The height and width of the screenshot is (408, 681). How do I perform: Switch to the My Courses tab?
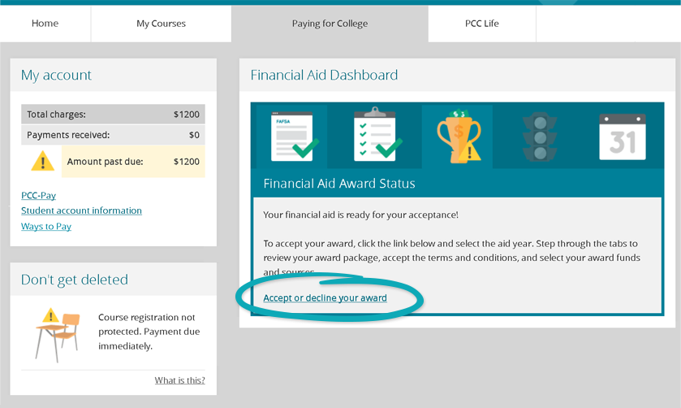tap(162, 24)
